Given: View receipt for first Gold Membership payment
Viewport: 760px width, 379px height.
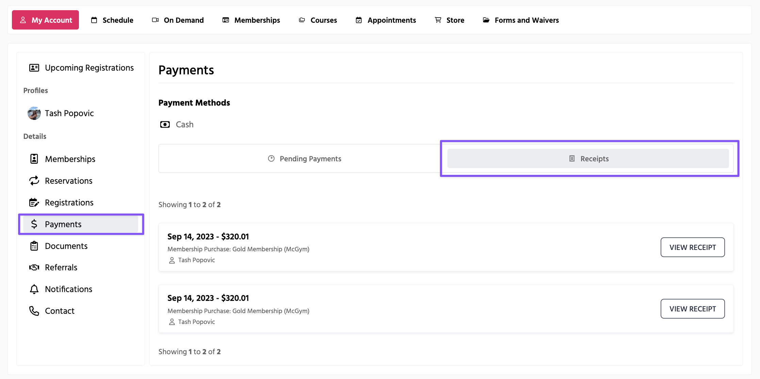Looking at the screenshot, I should [x=692, y=247].
